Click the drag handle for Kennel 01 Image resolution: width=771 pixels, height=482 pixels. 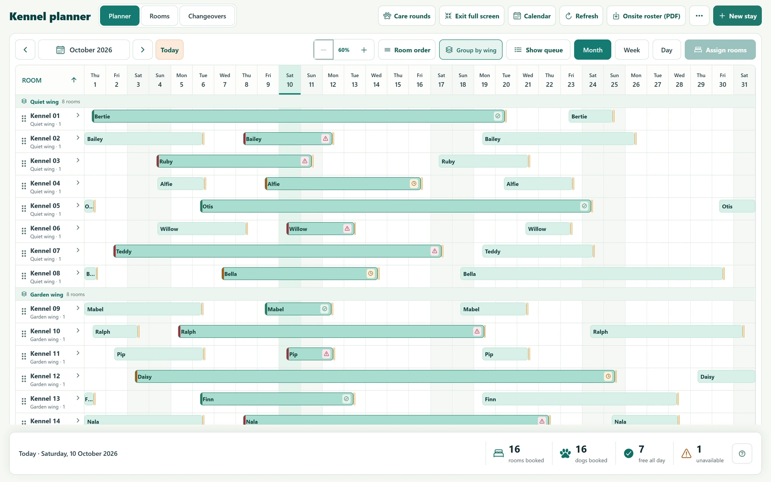24,119
